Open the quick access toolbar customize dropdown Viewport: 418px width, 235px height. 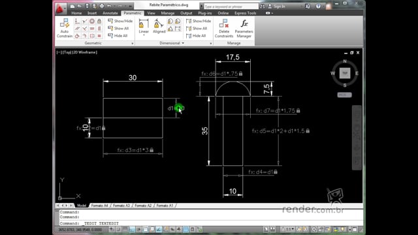click(x=131, y=6)
